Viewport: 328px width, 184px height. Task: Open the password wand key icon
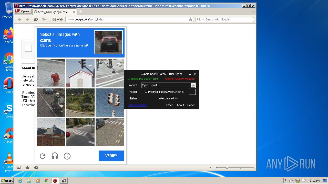point(44,19)
